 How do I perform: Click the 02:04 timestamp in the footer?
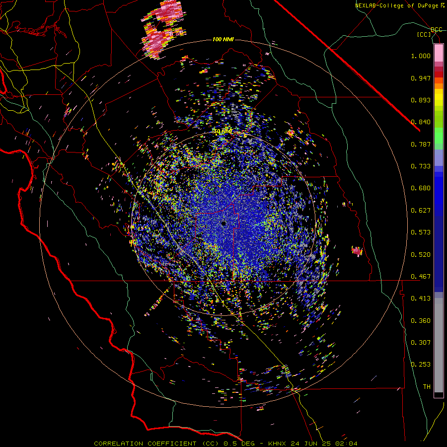click(346, 444)
